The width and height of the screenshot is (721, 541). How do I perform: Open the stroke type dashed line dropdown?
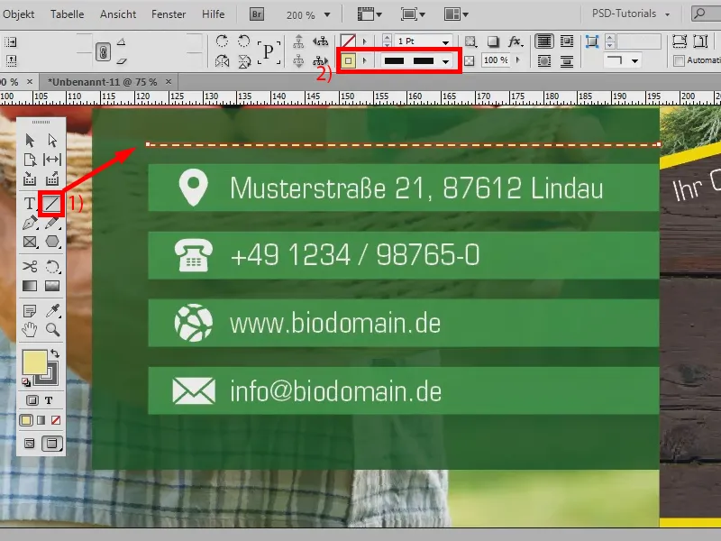pos(445,61)
